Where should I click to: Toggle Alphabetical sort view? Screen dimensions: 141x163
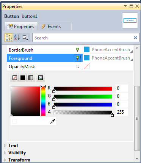[x=17, y=38]
